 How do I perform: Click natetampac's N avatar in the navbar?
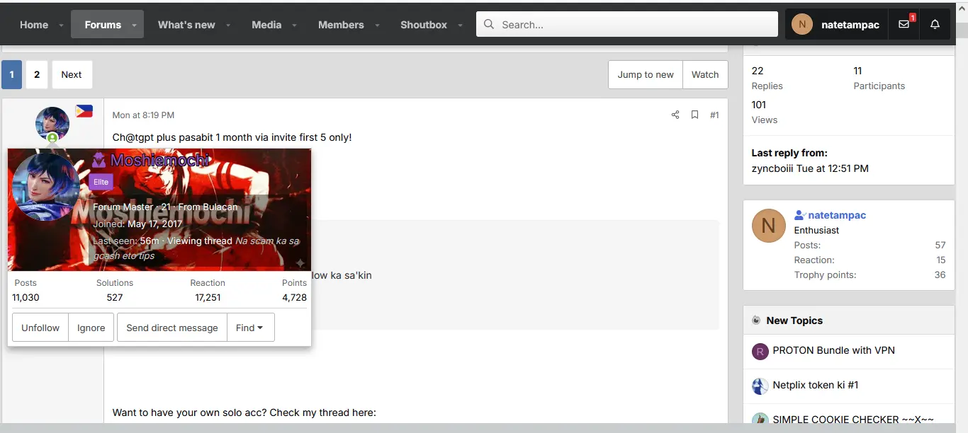pos(802,25)
